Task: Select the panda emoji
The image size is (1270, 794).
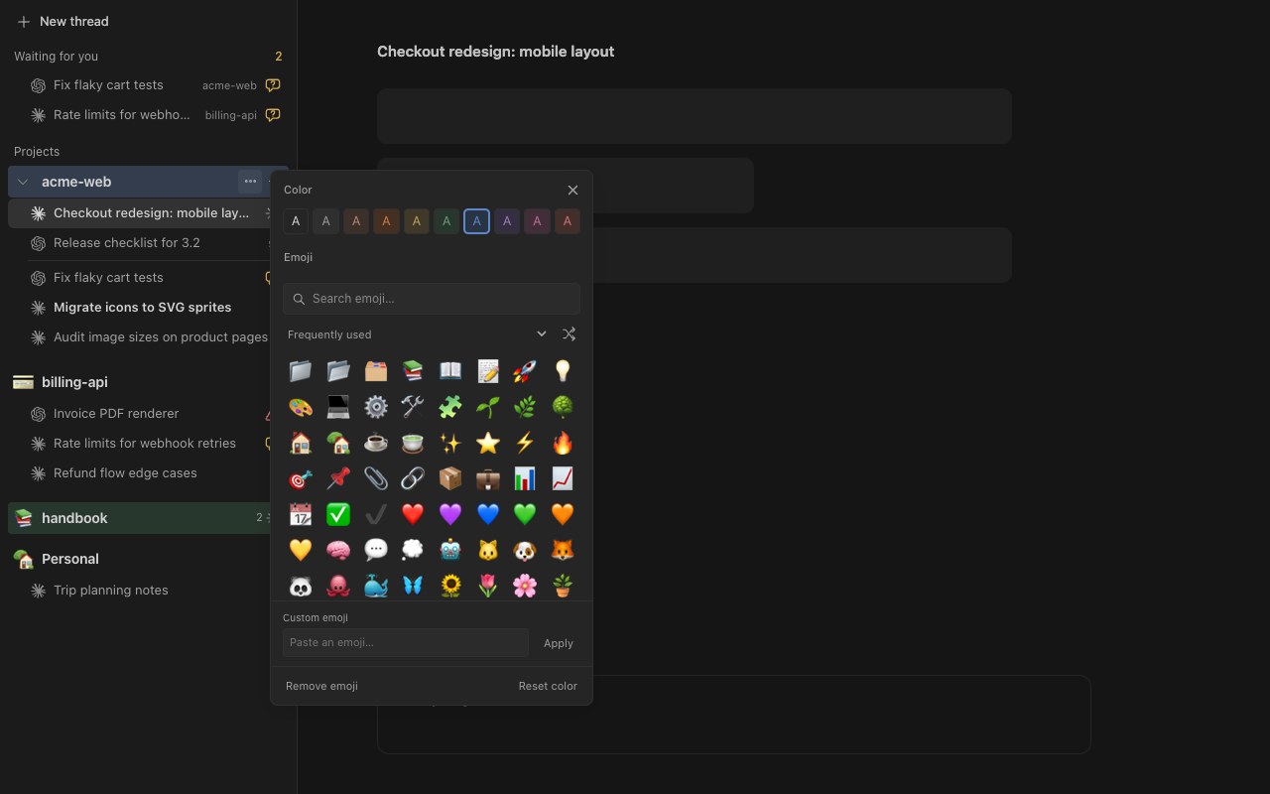Action: pyautogui.click(x=301, y=586)
